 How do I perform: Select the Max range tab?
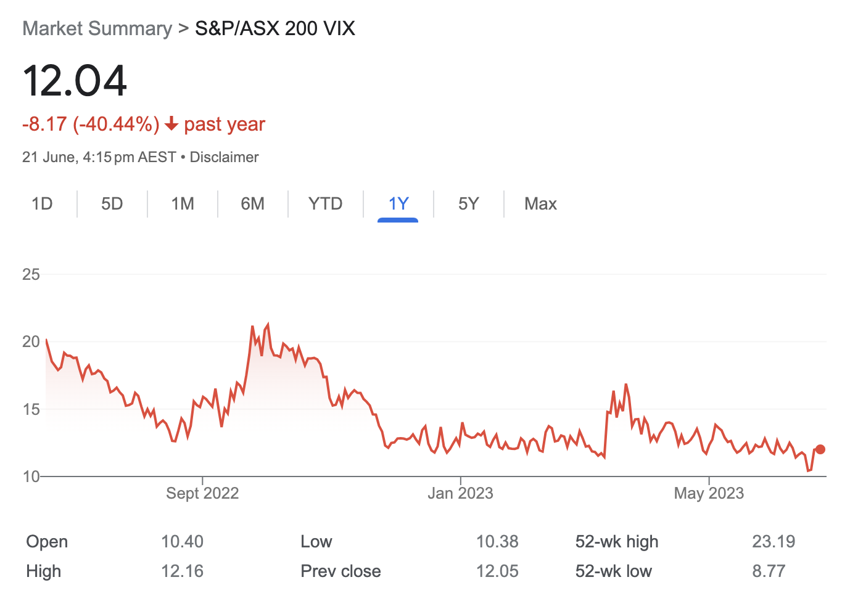pos(540,204)
